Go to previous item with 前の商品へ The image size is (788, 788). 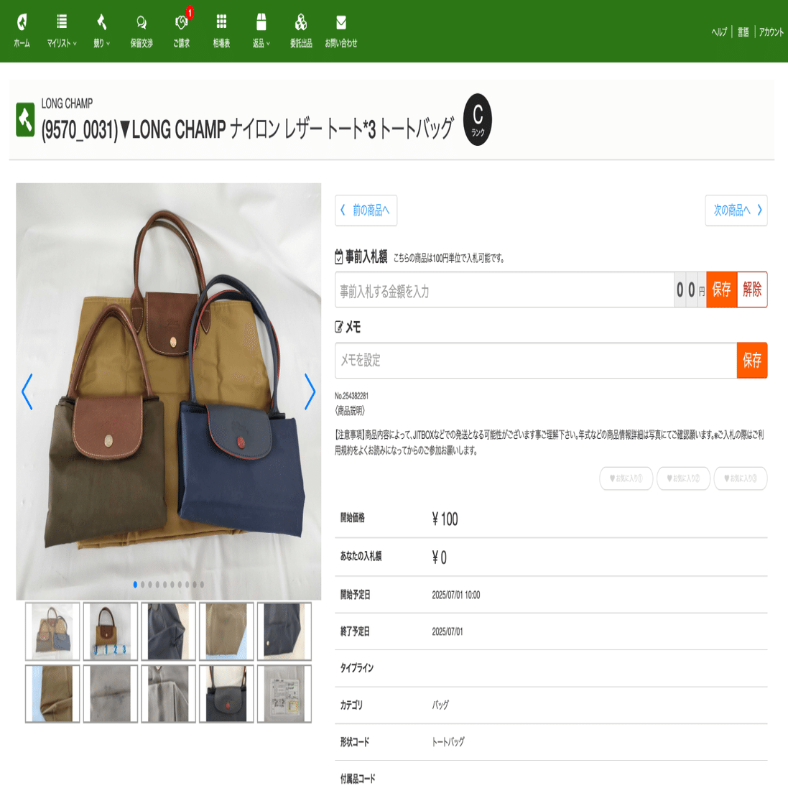point(366,210)
